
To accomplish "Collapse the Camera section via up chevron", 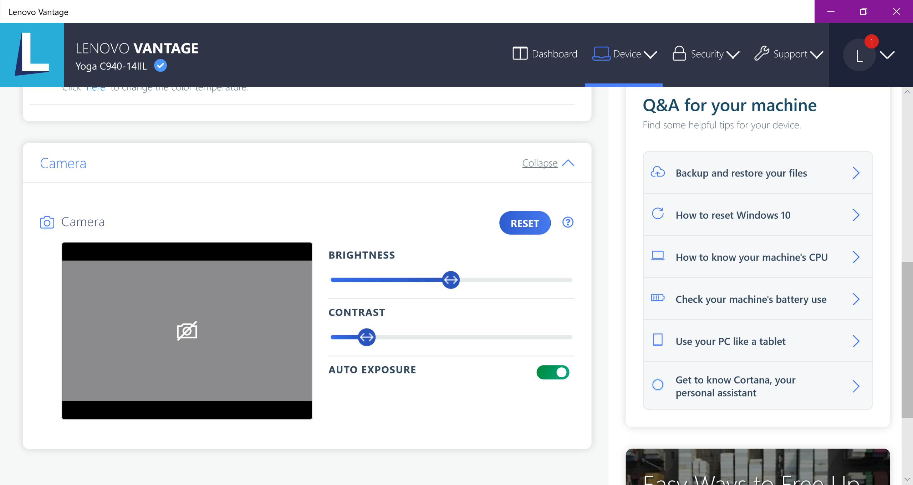I will point(568,163).
